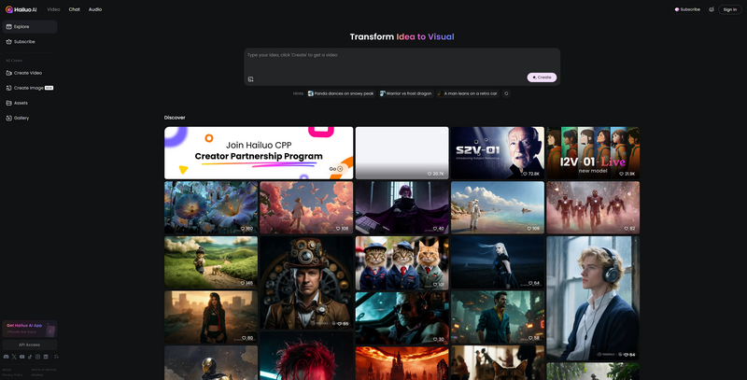Open the three uniformed cats thumbnail
Screen dimensions: 747x380
(402, 263)
